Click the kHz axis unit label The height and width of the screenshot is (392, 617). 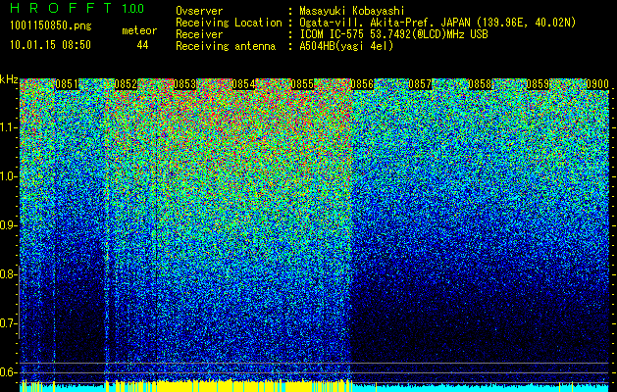9,79
